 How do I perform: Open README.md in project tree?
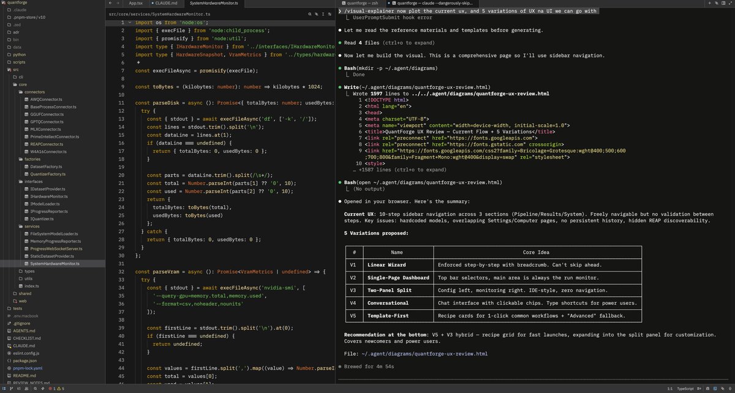point(26,375)
